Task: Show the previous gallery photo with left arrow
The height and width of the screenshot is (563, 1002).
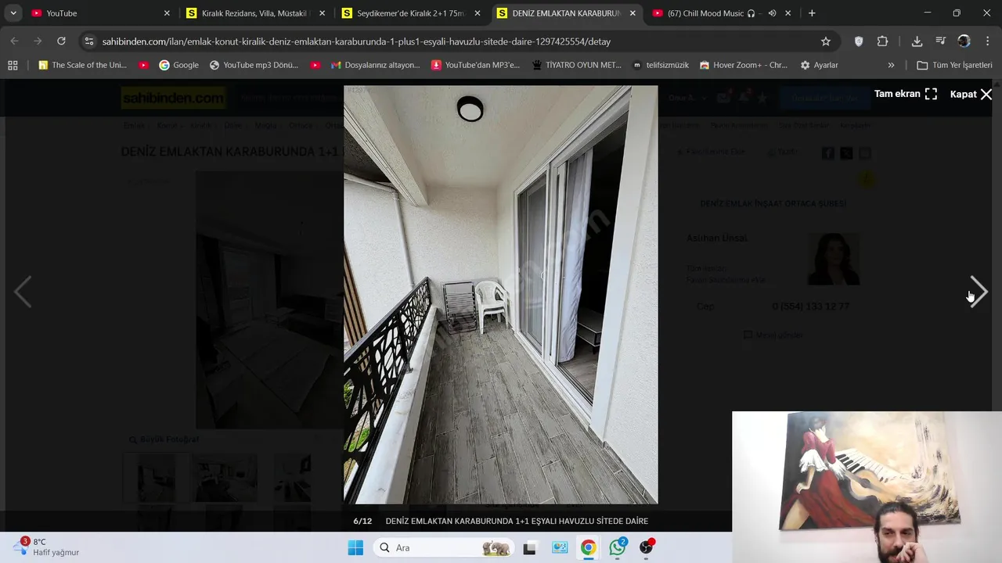Action: (x=23, y=292)
